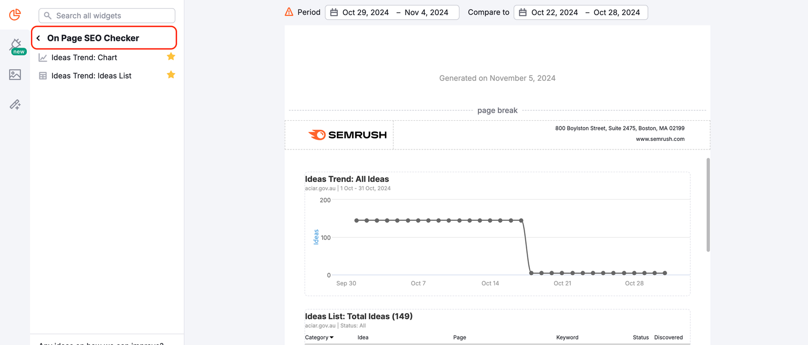
Task: Open the Category sorting dropdown in the table
Action: [x=319, y=337]
